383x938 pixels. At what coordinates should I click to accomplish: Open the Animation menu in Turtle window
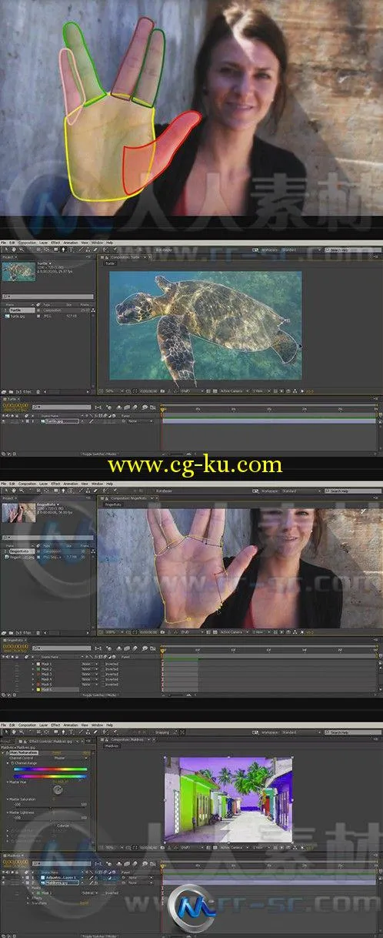[x=70, y=243]
